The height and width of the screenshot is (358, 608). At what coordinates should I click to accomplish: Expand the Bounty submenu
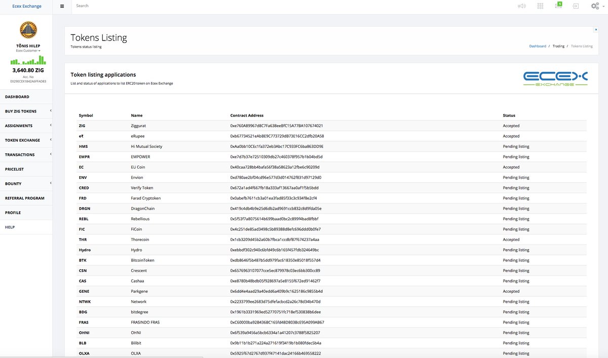(x=26, y=183)
